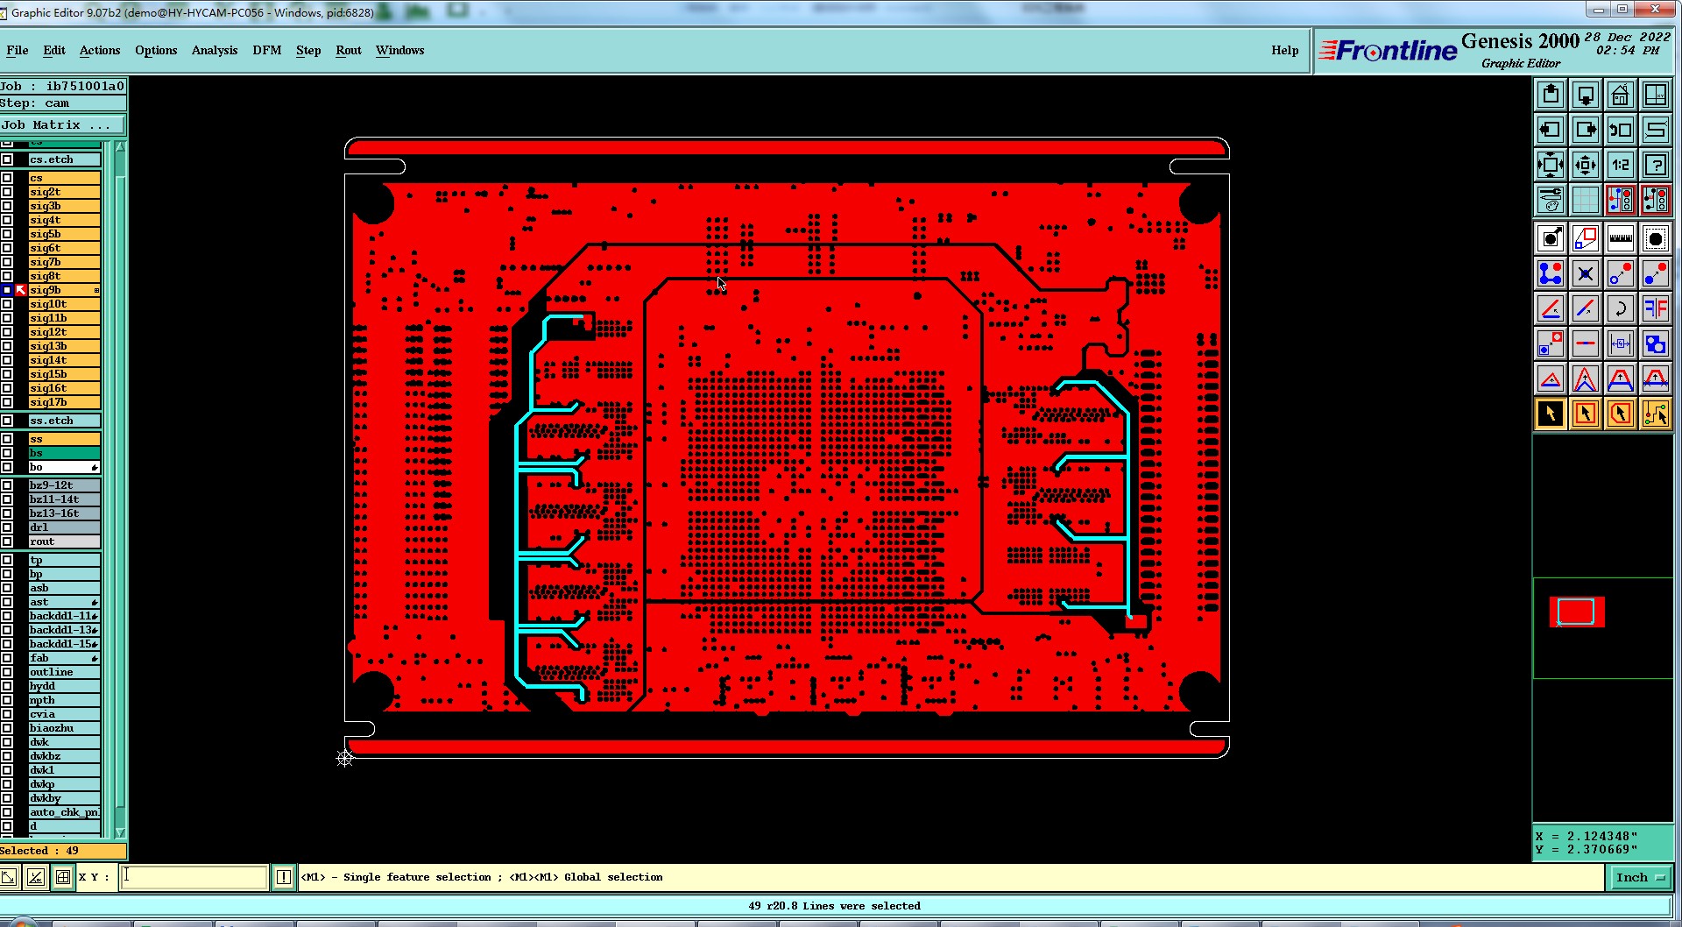Click the 1:2 zoom scale icon
The width and height of the screenshot is (1682, 927).
(1621, 165)
